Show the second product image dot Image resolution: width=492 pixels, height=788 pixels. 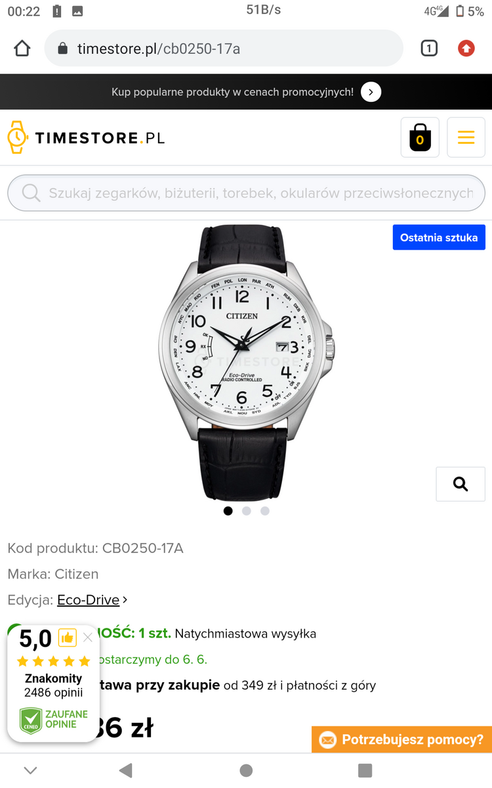click(x=247, y=511)
